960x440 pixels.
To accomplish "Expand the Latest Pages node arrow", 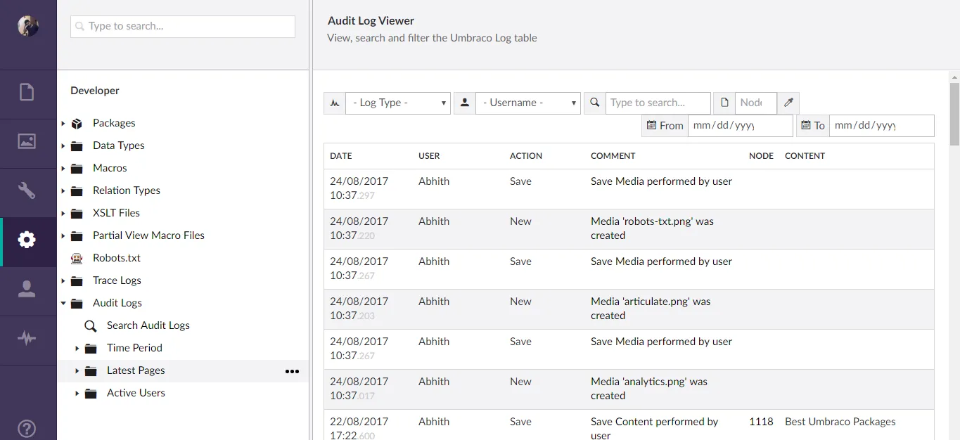I will tap(77, 370).
